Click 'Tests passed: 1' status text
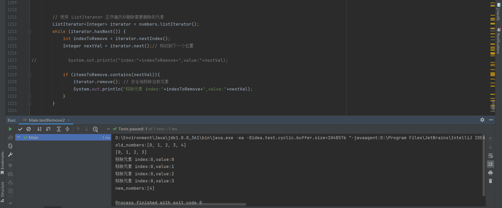The width and height of the screenshot is (502, 208). [133, 129]
